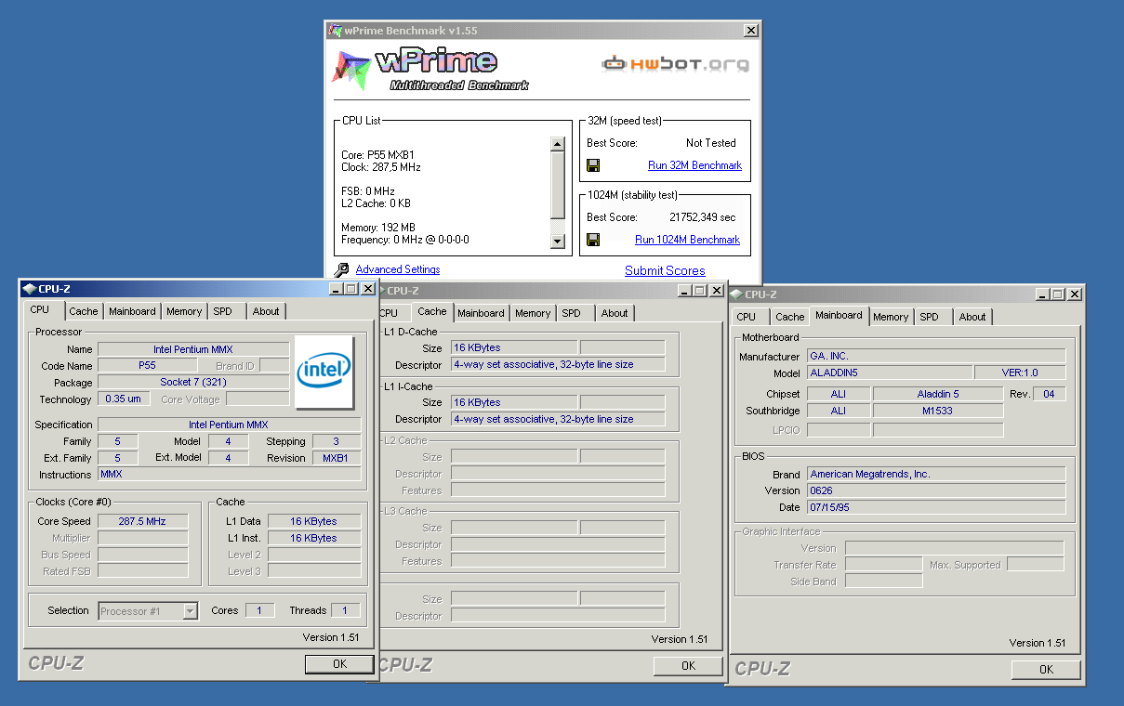This screenshot has width=1124, height=706.
Task: Minimize the right CPU-Z Mainboard window
Action: (1043, 294)
